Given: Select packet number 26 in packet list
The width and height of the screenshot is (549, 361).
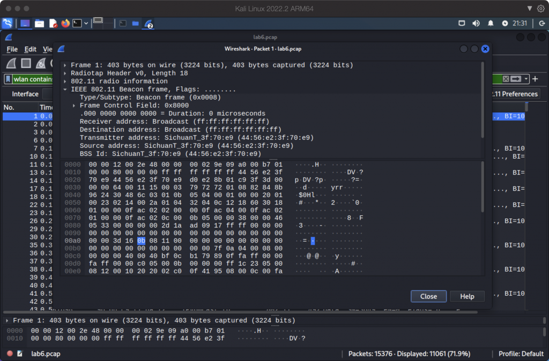Looking at the screenshot, I should 28,221.
